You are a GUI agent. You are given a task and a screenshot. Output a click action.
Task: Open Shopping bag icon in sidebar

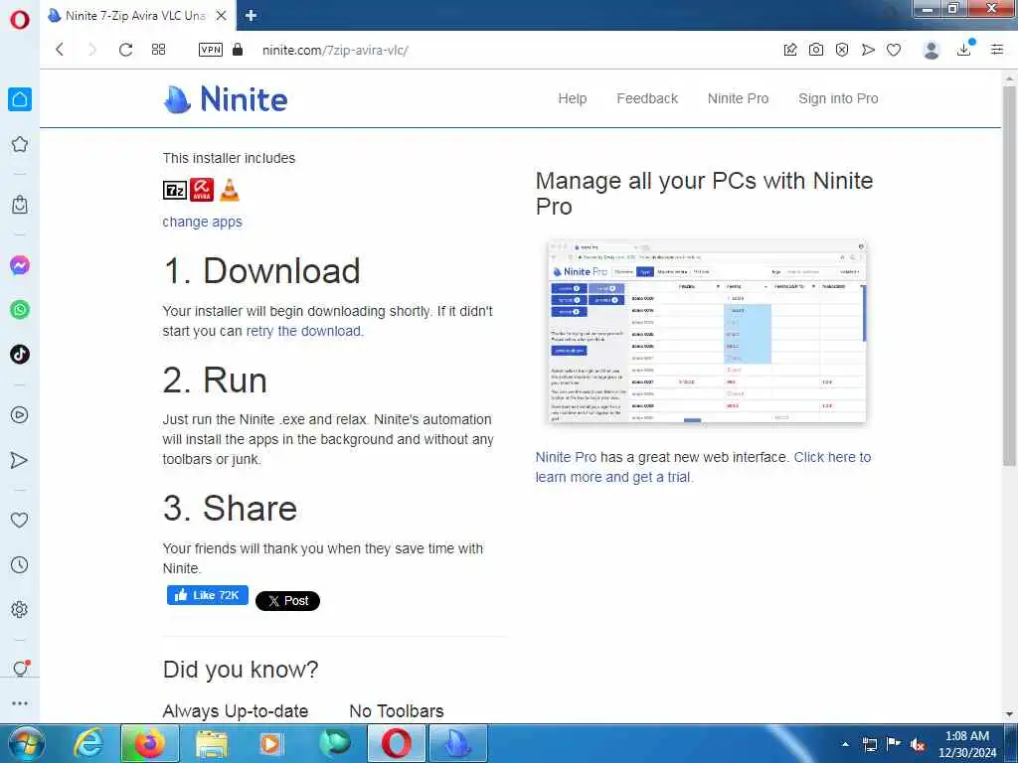pyautogui.click(x=20, y=205)
